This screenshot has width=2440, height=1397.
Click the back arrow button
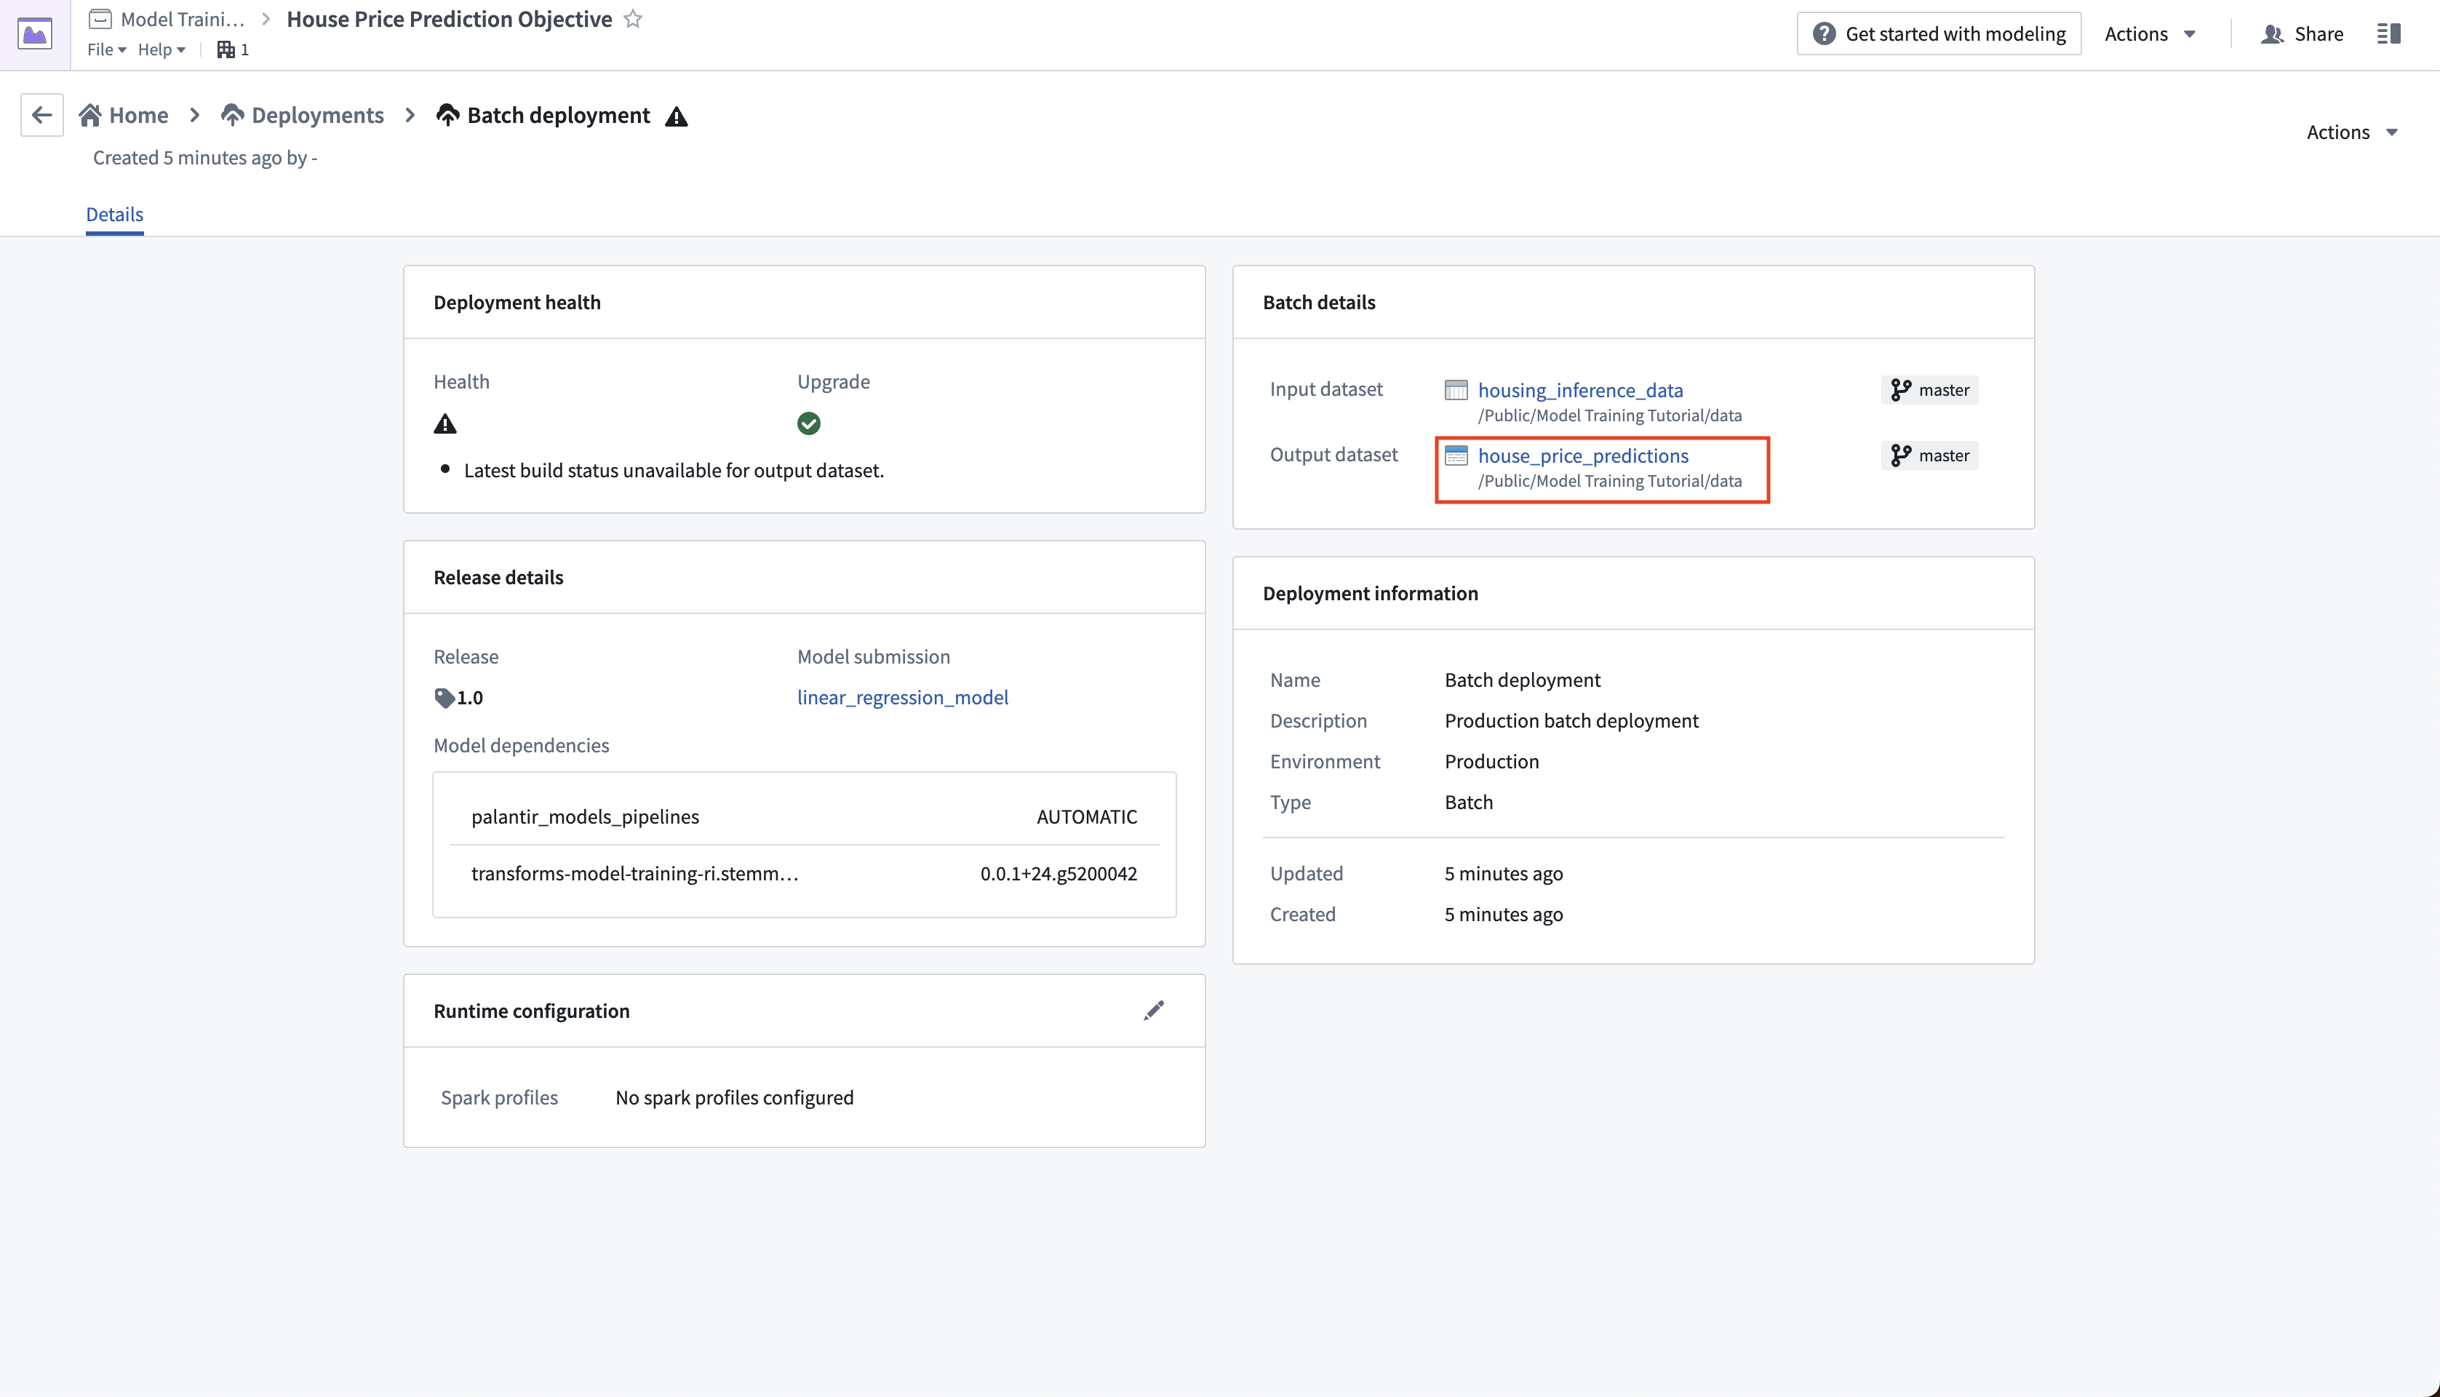[41, 115]
